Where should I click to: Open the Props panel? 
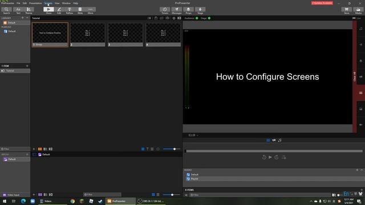tap(188, 10)
